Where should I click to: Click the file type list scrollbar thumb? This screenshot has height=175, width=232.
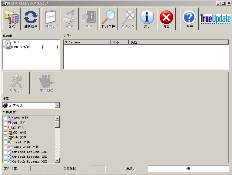pyautogui.click(x=57, y=124)
